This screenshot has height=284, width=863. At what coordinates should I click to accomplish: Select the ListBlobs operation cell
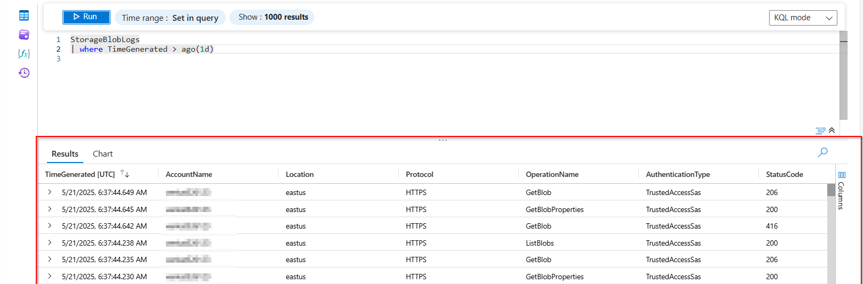(540, 243)
